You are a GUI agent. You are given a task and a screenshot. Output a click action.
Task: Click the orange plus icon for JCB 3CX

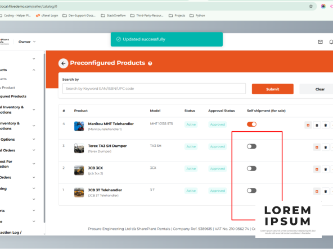(317, 169)
